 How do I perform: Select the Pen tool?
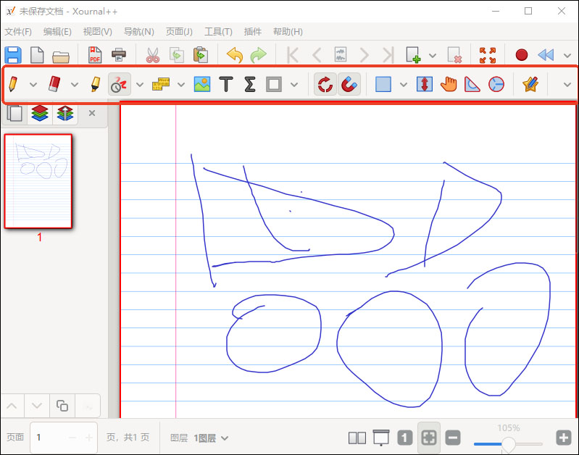[x=12, y=84]
